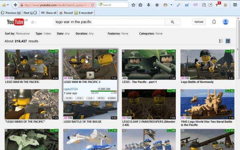This screenshot has height=150, width=240.
Task: Click the X-999+ tag button
Action: coord(111,98)
